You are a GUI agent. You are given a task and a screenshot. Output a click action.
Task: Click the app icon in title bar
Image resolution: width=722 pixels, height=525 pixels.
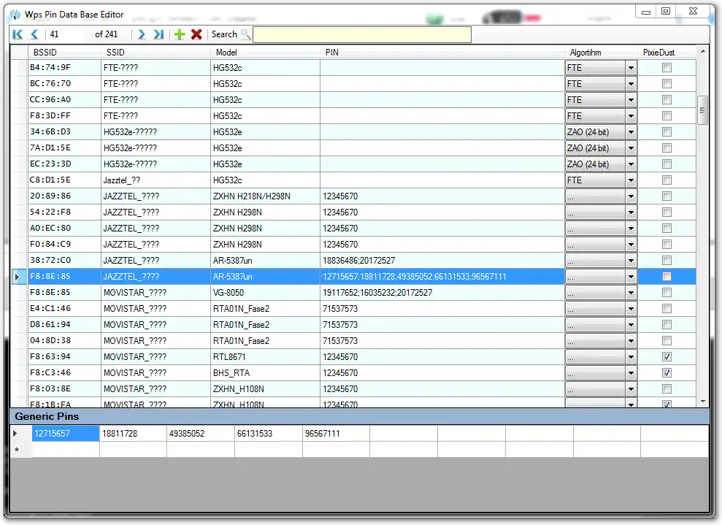(15, 15)
